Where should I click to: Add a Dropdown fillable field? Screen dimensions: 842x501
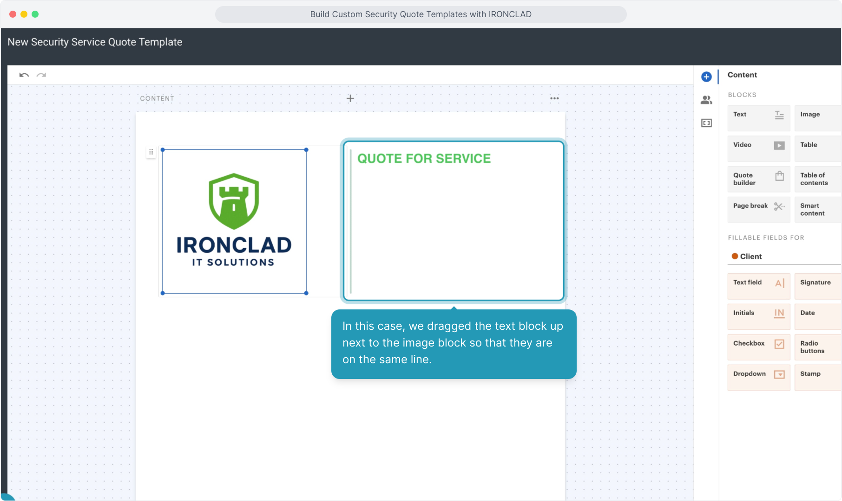coord(758,378)
